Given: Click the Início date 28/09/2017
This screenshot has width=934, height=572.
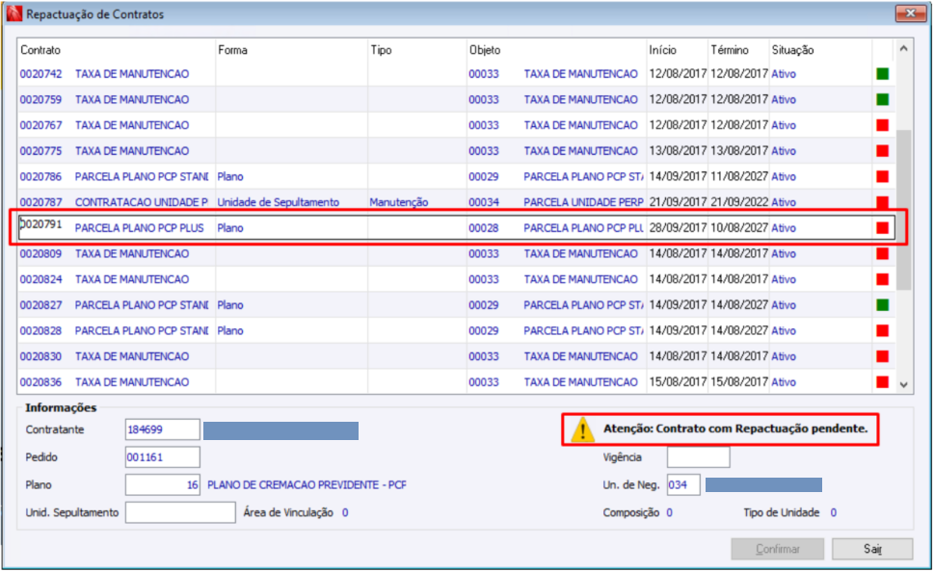Looking at the screenshot, I should [x=678, y=228].
